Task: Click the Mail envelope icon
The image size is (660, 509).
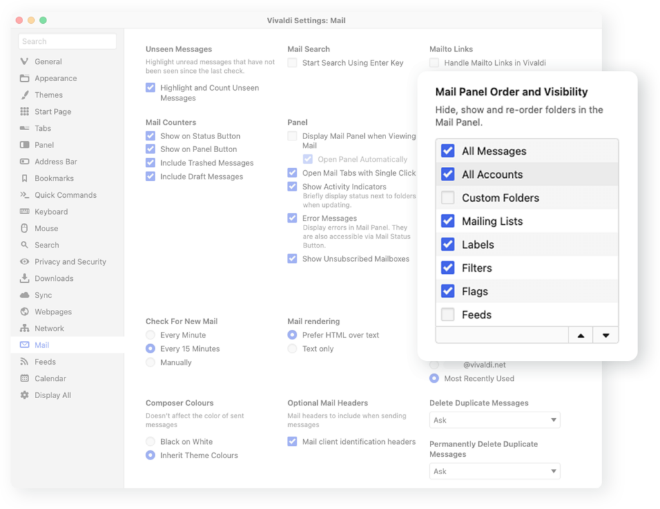Action: tap(24, 345)
